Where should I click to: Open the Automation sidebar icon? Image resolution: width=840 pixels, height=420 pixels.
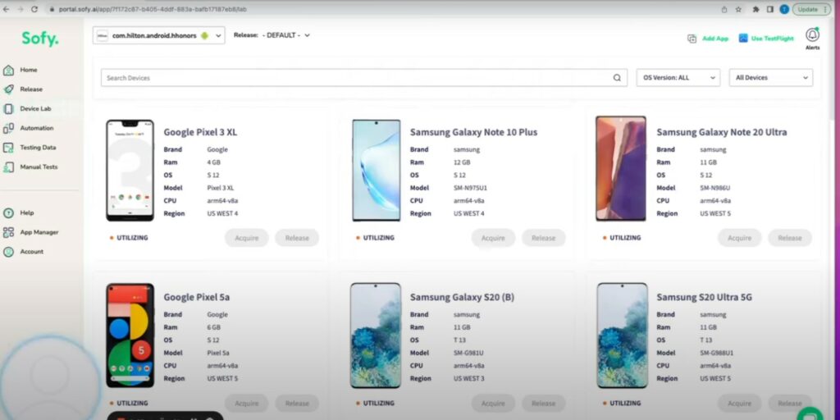[8, 128]
